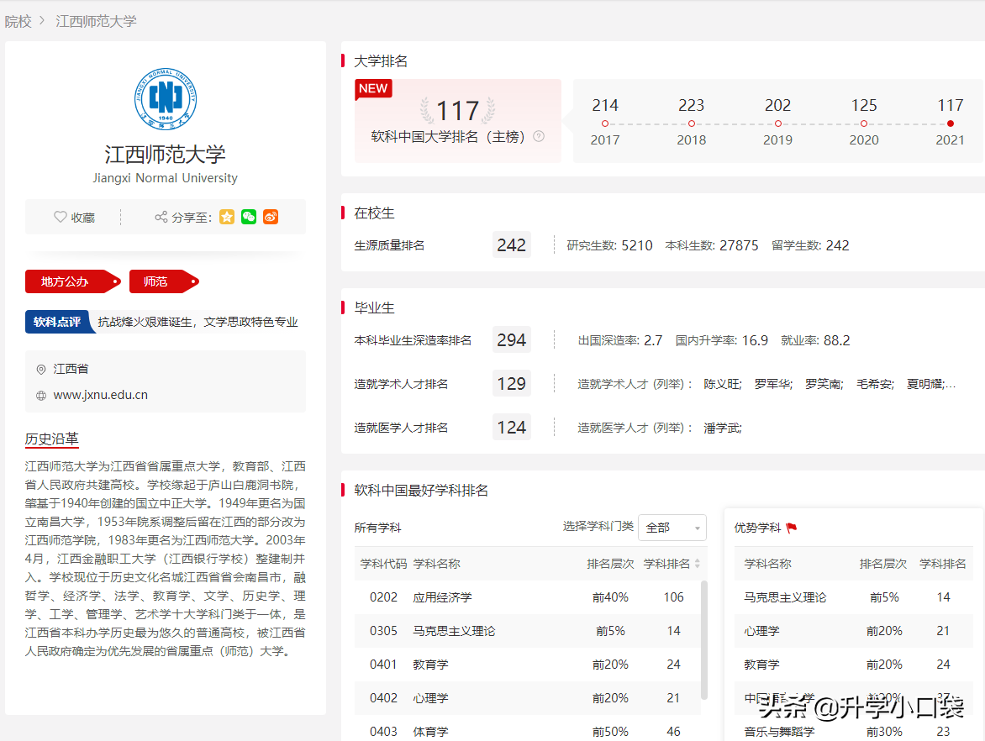Image resolution: width=985 pixels, height=741 pixels.
Task: Navigate to 院校 in the breadcrumb
Action: [x=18, y=22]
